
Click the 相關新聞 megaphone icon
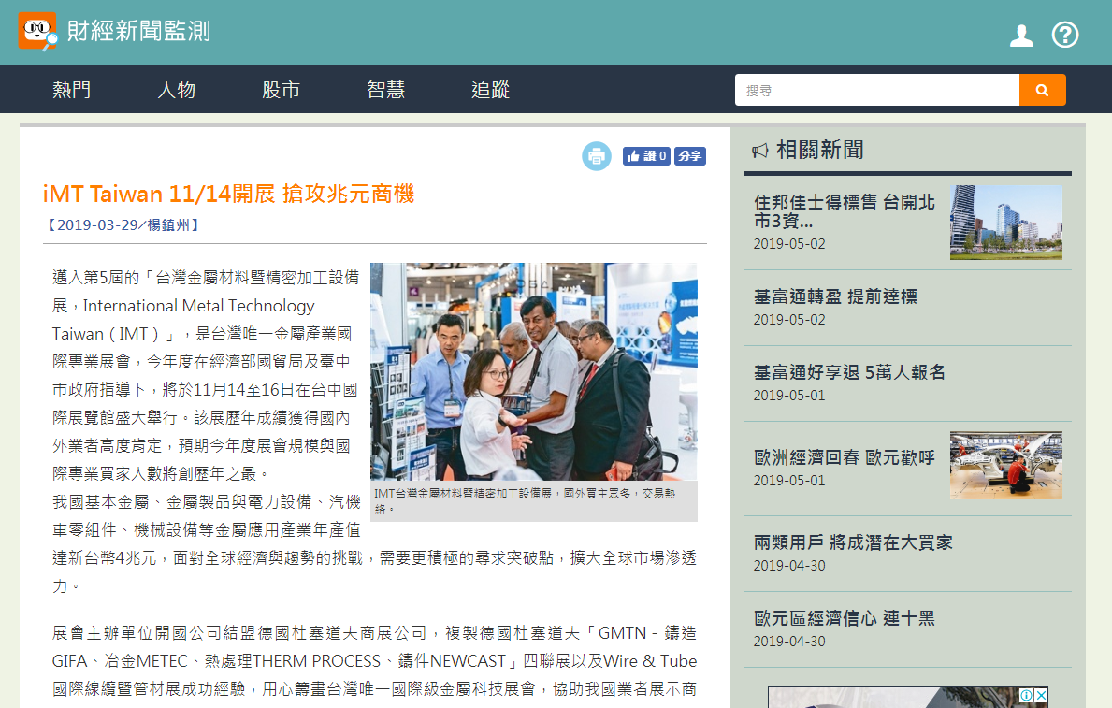click(759, 151)
